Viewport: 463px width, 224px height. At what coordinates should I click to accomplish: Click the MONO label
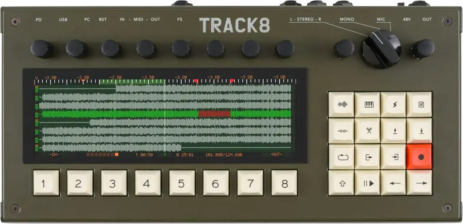[x=347, y=19]
